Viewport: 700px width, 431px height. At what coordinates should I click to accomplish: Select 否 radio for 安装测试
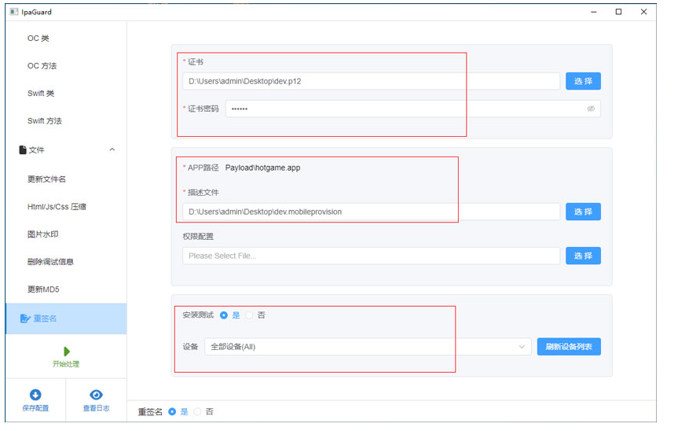click(x=249, y=315)
